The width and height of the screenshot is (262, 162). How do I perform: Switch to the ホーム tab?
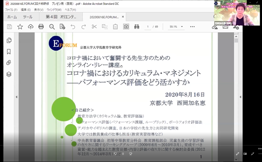[12, 17]
